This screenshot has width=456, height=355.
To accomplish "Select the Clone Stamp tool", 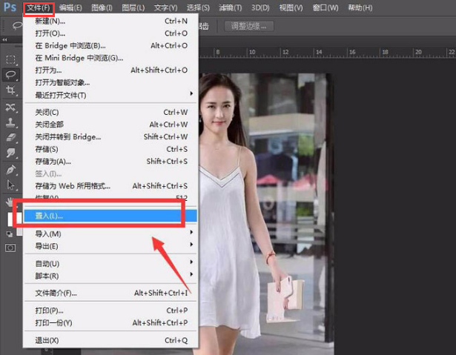I will [11, 122].
